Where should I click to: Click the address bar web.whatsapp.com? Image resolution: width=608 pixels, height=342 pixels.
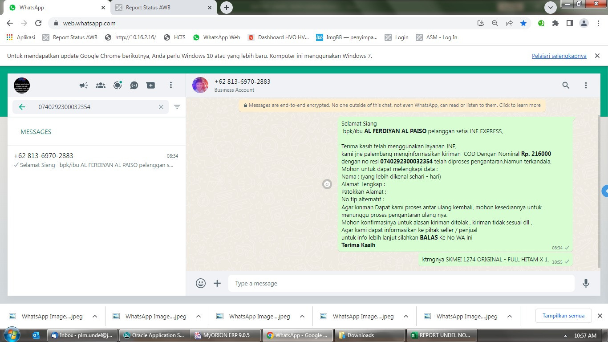pyautogui.click(x=263, y=23)
